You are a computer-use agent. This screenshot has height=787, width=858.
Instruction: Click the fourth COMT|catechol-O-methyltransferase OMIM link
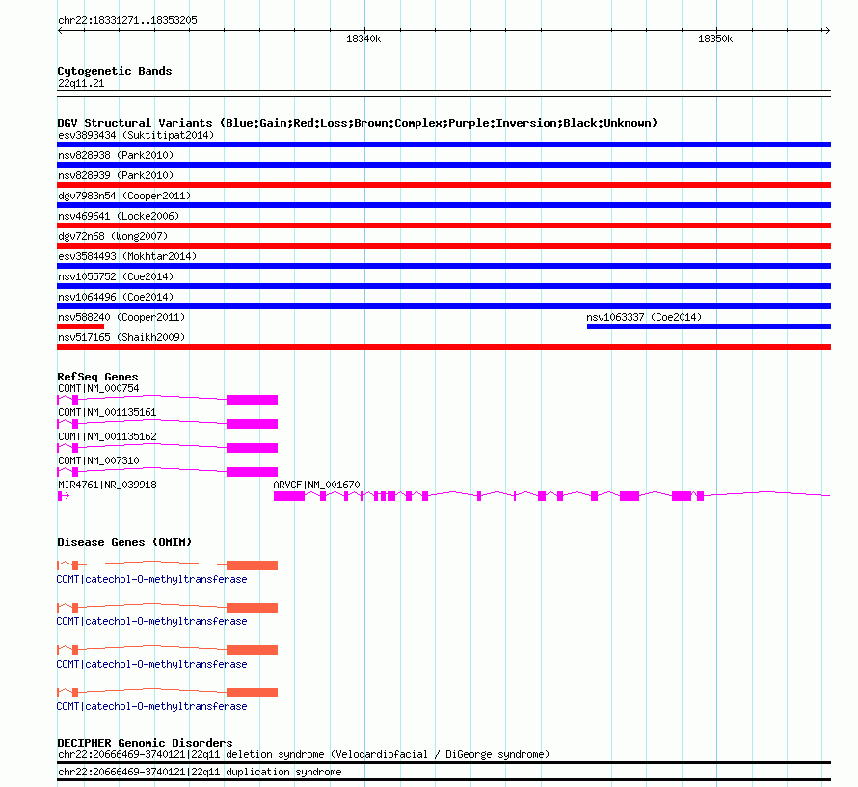[x=151, y=707]
